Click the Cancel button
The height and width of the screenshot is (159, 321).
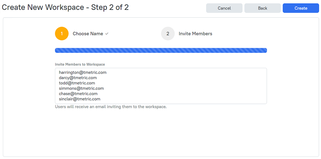click(224, 8)
